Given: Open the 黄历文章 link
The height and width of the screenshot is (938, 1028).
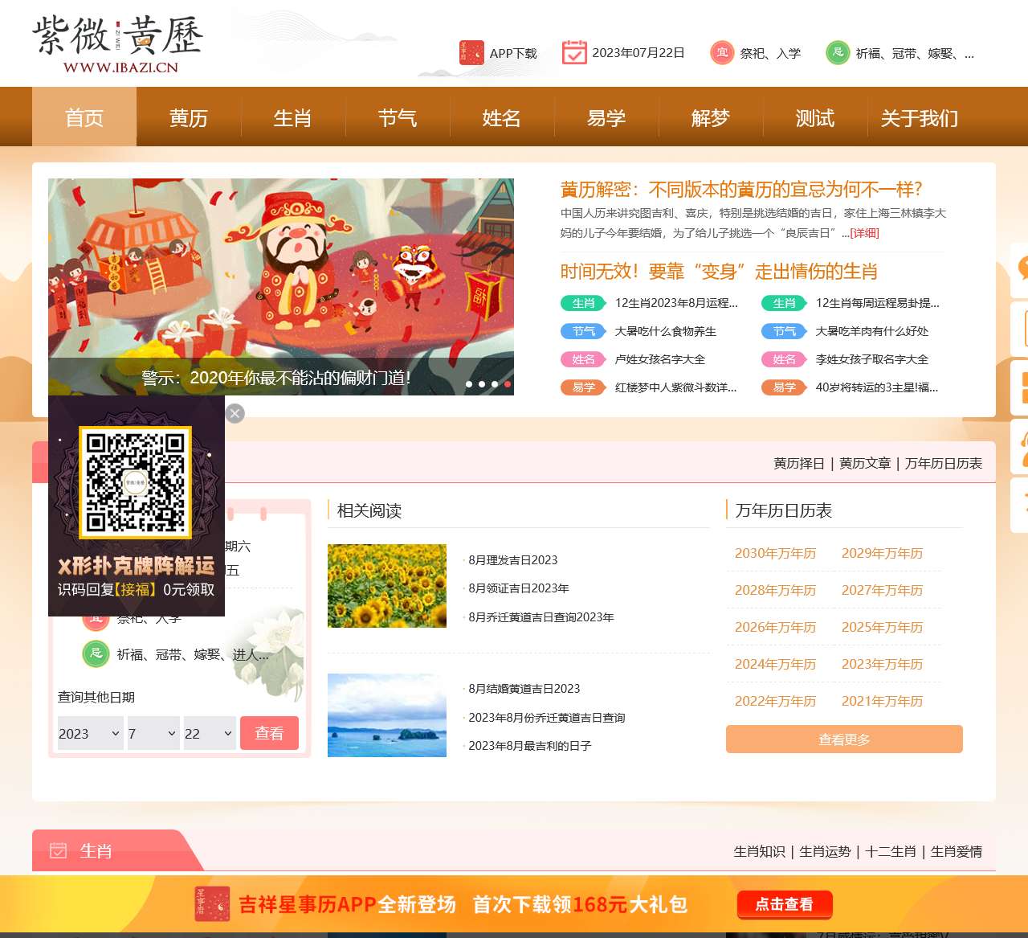Looking at the screenshot, I should (865, 464).
